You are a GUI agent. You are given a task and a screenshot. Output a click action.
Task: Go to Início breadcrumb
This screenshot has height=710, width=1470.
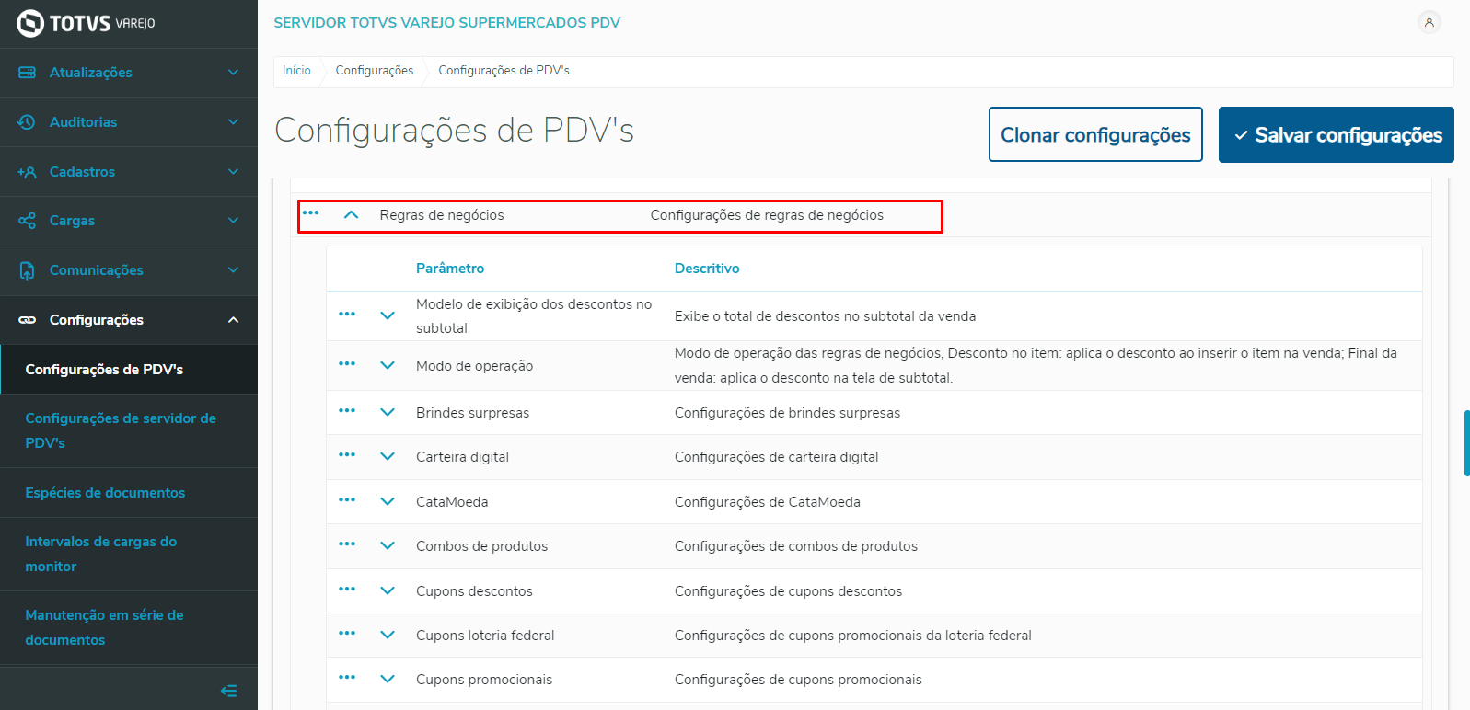(296, 71)
